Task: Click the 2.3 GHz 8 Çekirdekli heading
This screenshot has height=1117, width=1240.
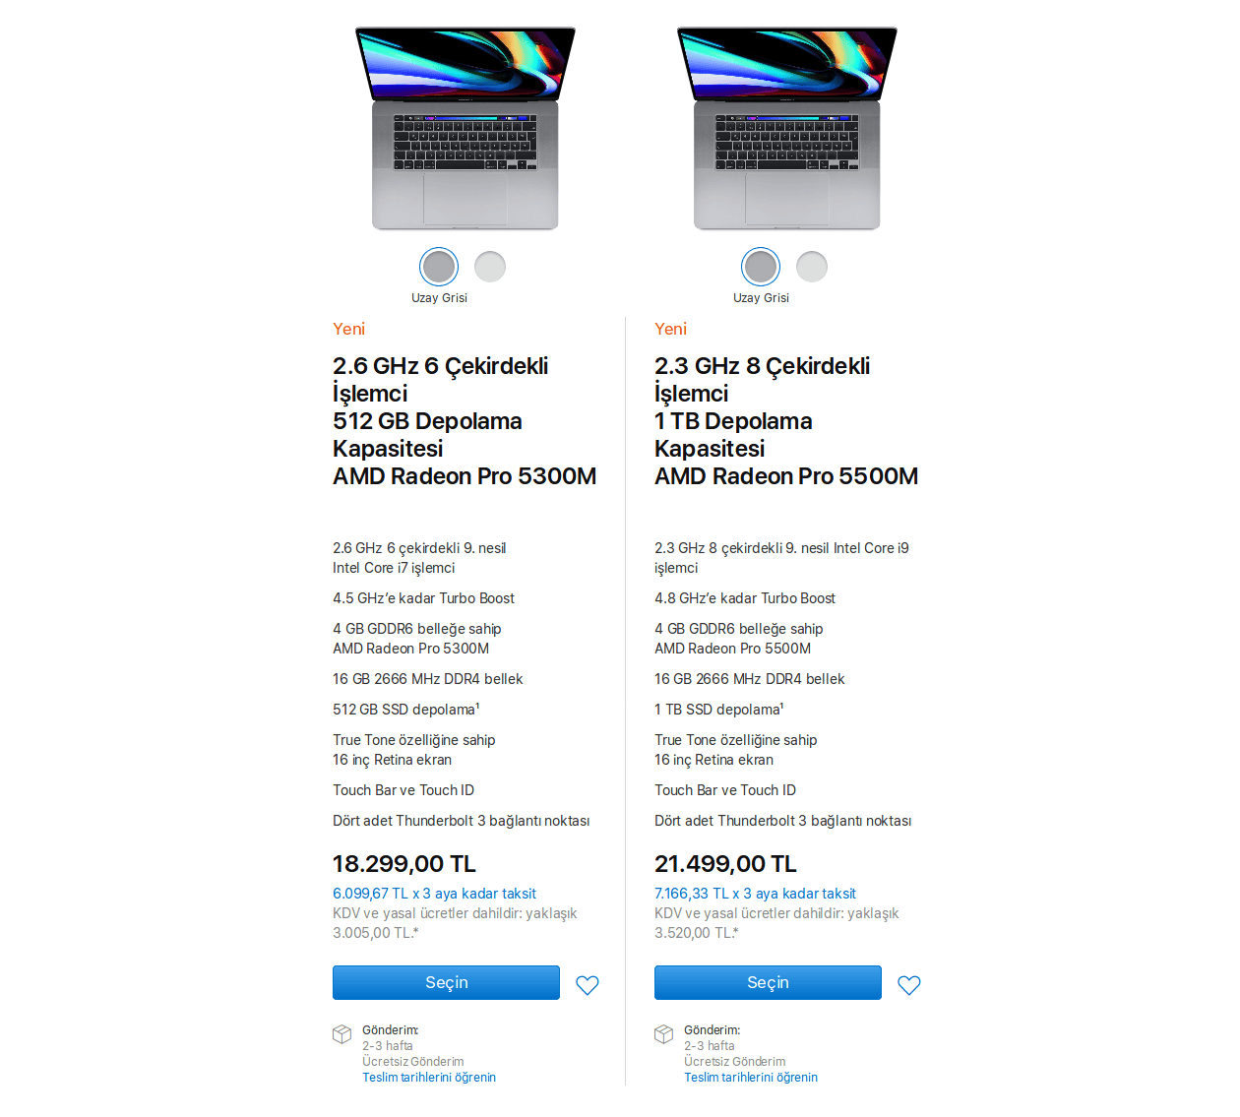Action: (762, 380)
